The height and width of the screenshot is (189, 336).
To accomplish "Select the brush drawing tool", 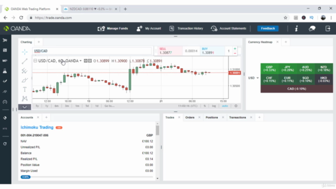I will [x=25, y=80].
